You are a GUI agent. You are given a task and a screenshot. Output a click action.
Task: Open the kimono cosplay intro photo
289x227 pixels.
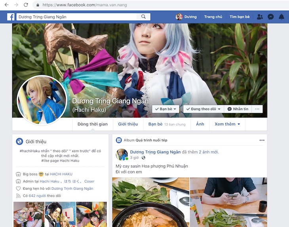[x=91, y=214]
